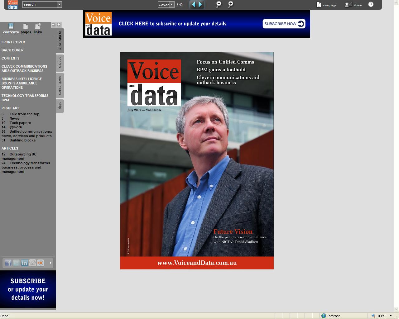Click the sidebar 'SUBSCRIBE or update your details' banner
The image size is (399, 319).
pos(28,289)
